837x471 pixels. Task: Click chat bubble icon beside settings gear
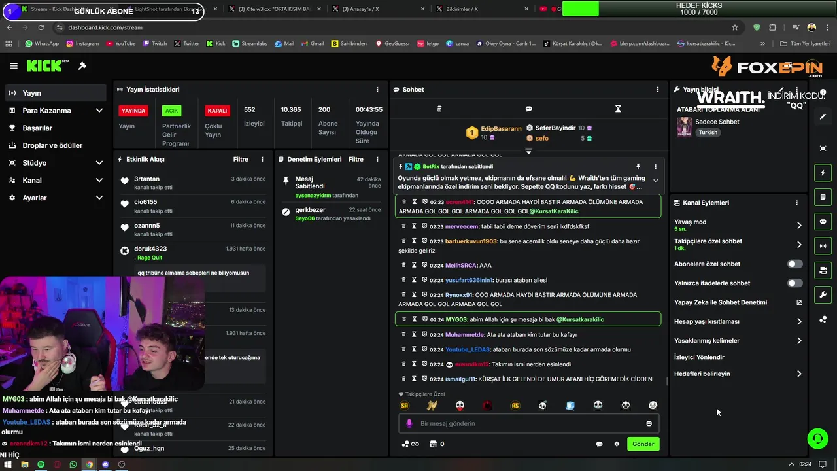tap(599, 444)
